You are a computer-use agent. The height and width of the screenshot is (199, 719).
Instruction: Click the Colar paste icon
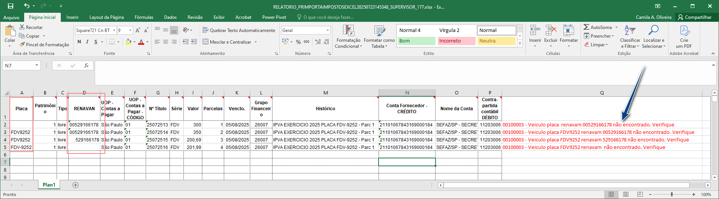coord(10,30)
